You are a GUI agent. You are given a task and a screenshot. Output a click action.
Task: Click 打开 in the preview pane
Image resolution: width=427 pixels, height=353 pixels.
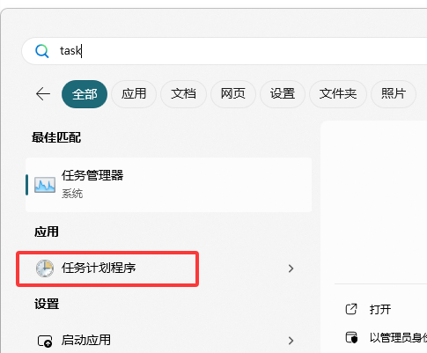point(380,309)
